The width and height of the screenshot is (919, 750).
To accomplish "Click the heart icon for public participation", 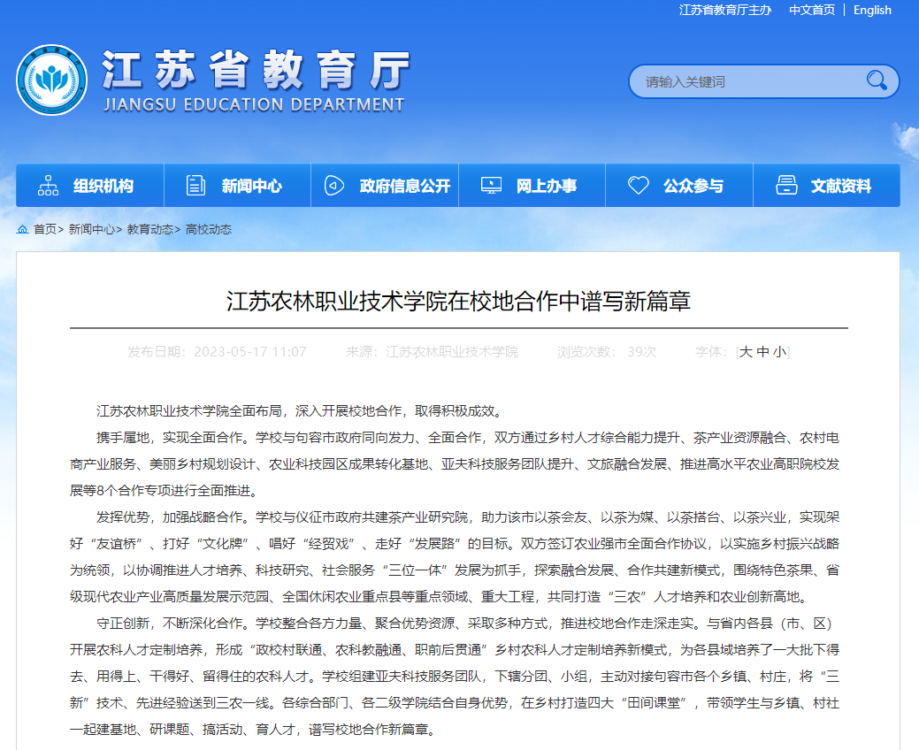I will pyautogui.click(x=638, y=186).
